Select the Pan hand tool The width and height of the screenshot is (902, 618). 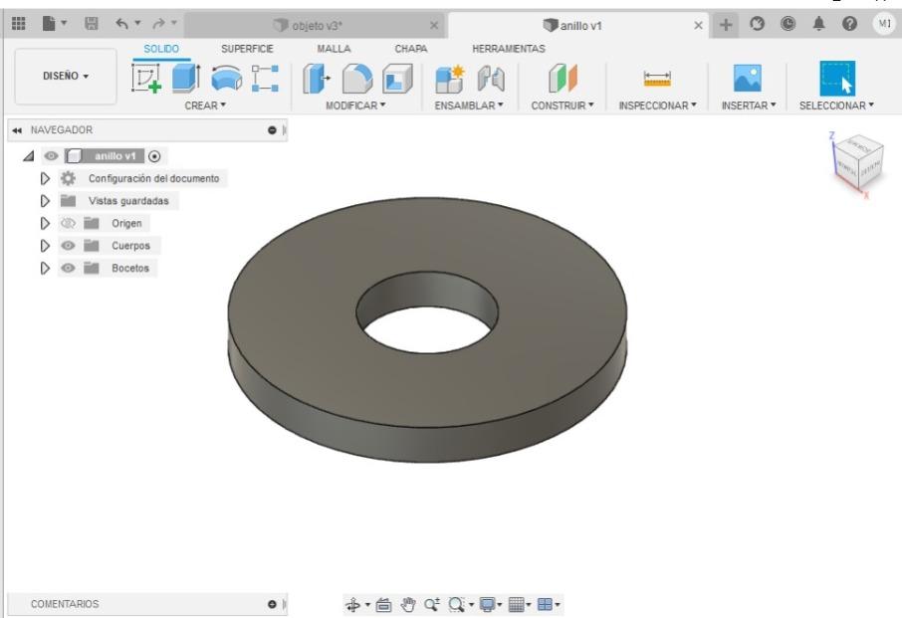(x=408, y=605)
